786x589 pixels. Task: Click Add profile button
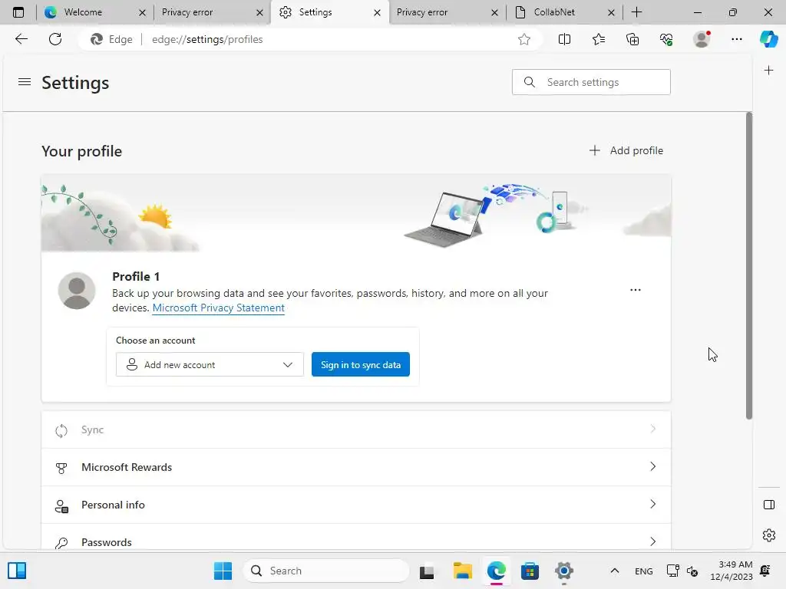[626, 150]
